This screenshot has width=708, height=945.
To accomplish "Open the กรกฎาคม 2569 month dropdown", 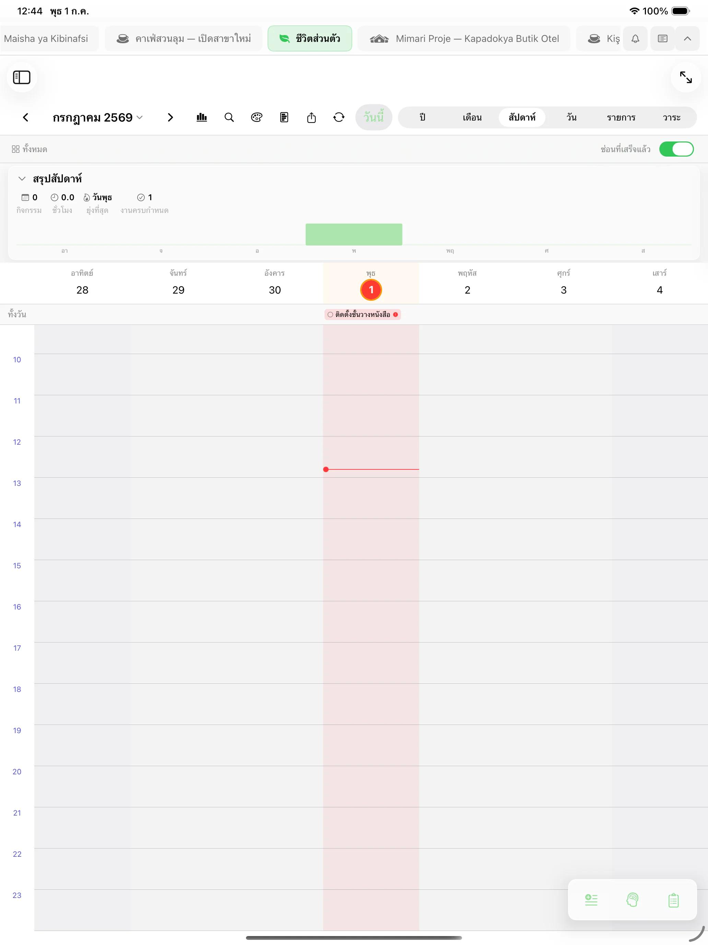I will click(x=98, y=117).
